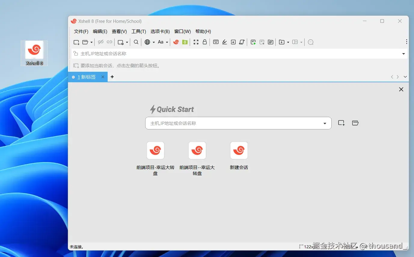Viewport: 414px width, 257px height.
Task: Toggle Full Screen arrows icon
Action: pos(196,42)
